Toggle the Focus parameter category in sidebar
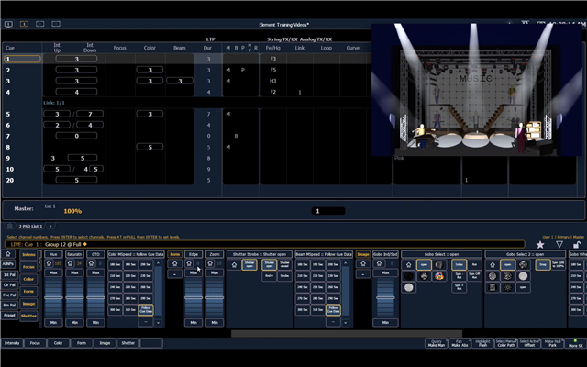The width and height of the screenshot is (587, 367). click(28, 267)
